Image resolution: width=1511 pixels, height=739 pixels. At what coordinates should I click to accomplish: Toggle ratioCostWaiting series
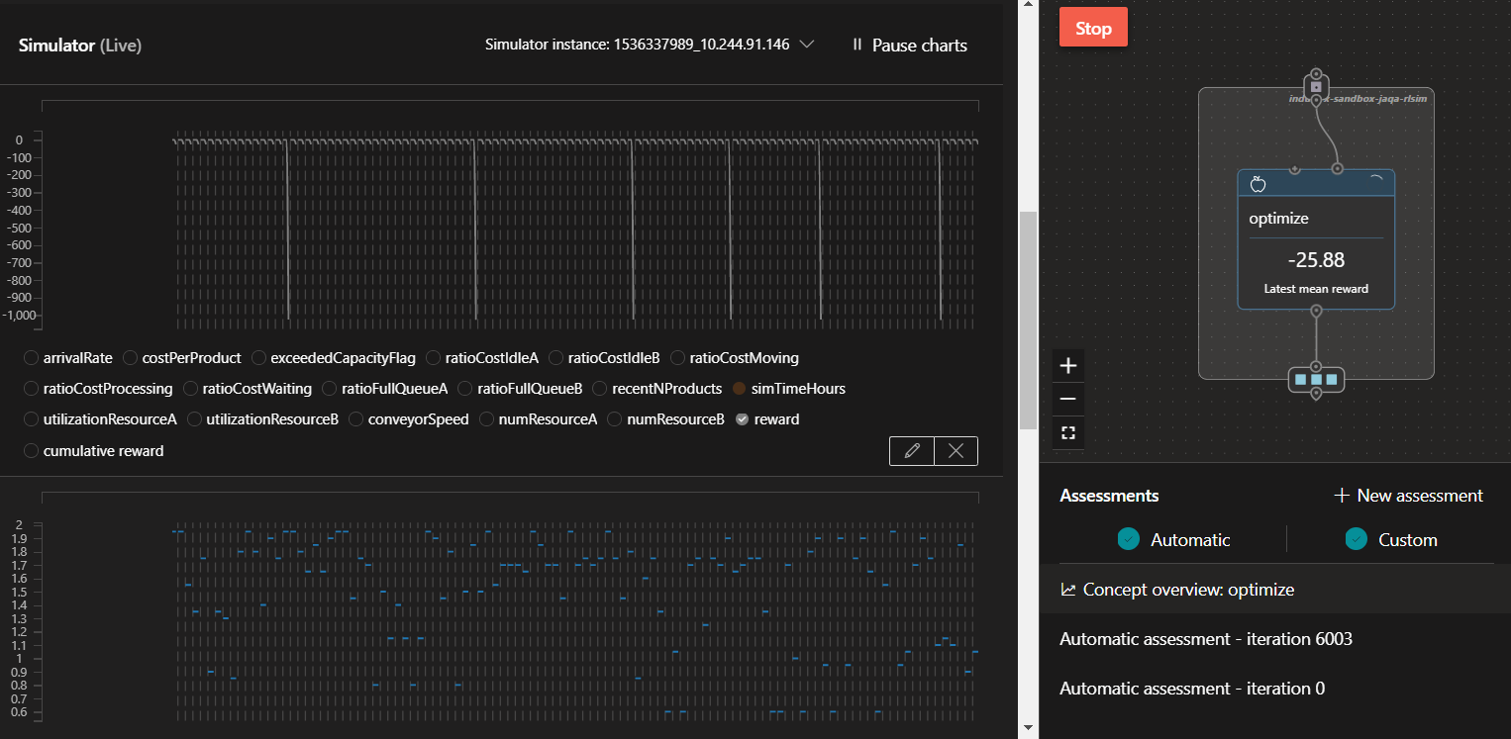coord(190,389)
